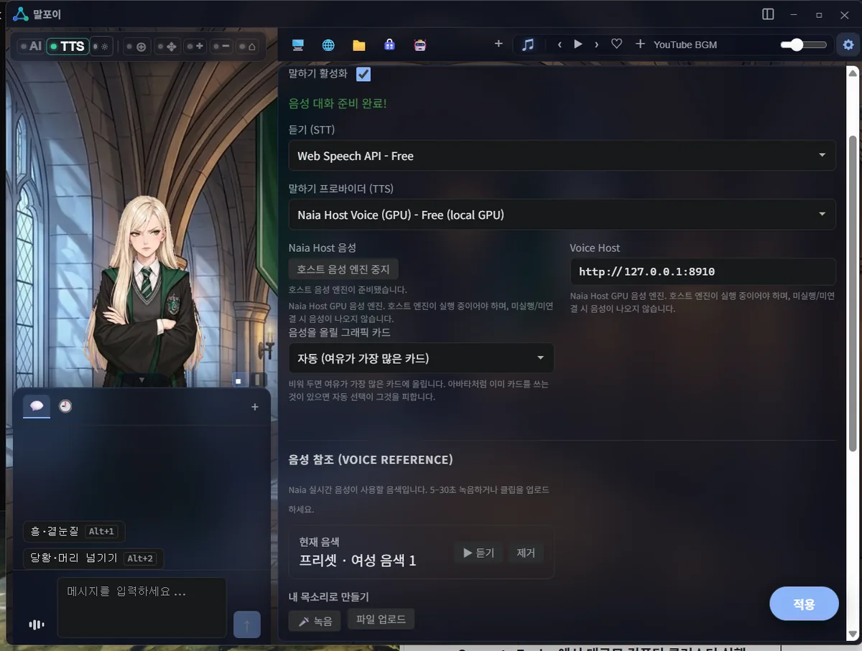Click the 파일 업로드 button

coord(381,619)
